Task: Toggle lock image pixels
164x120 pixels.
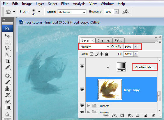Action: pos(97,54)
